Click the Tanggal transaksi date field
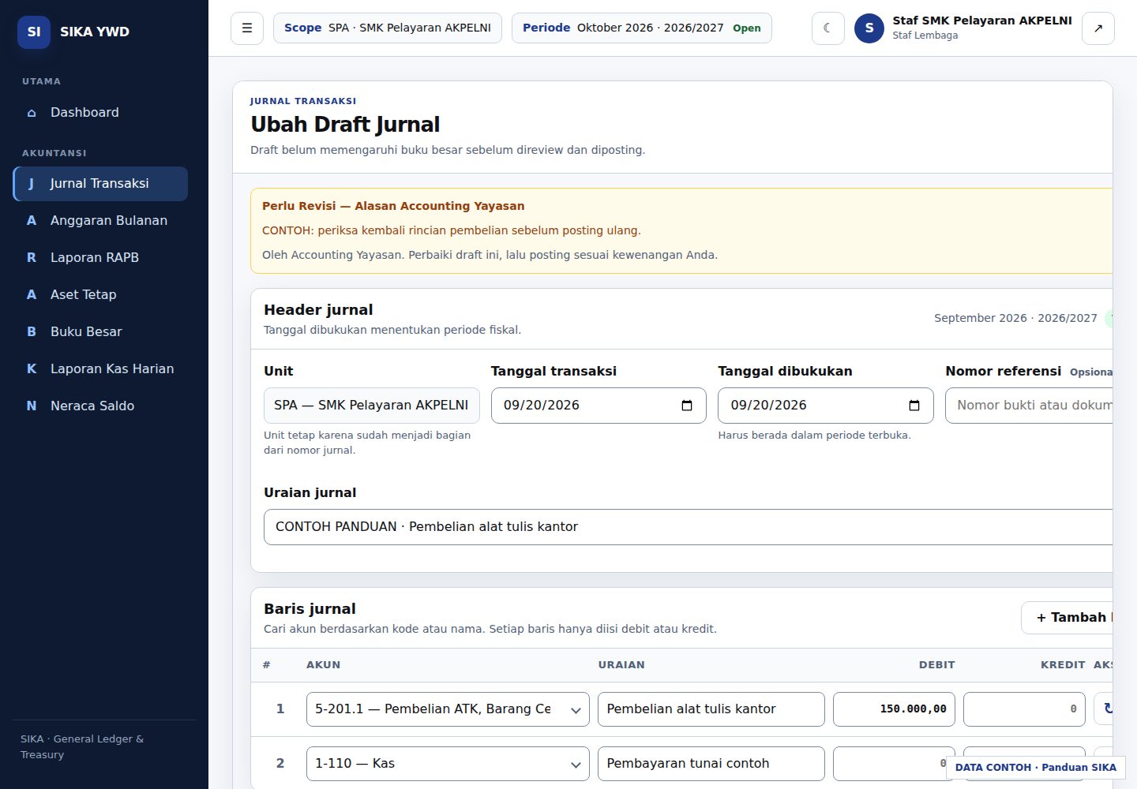The height and width of the screenshot is (789, 1137). point(599,406)
